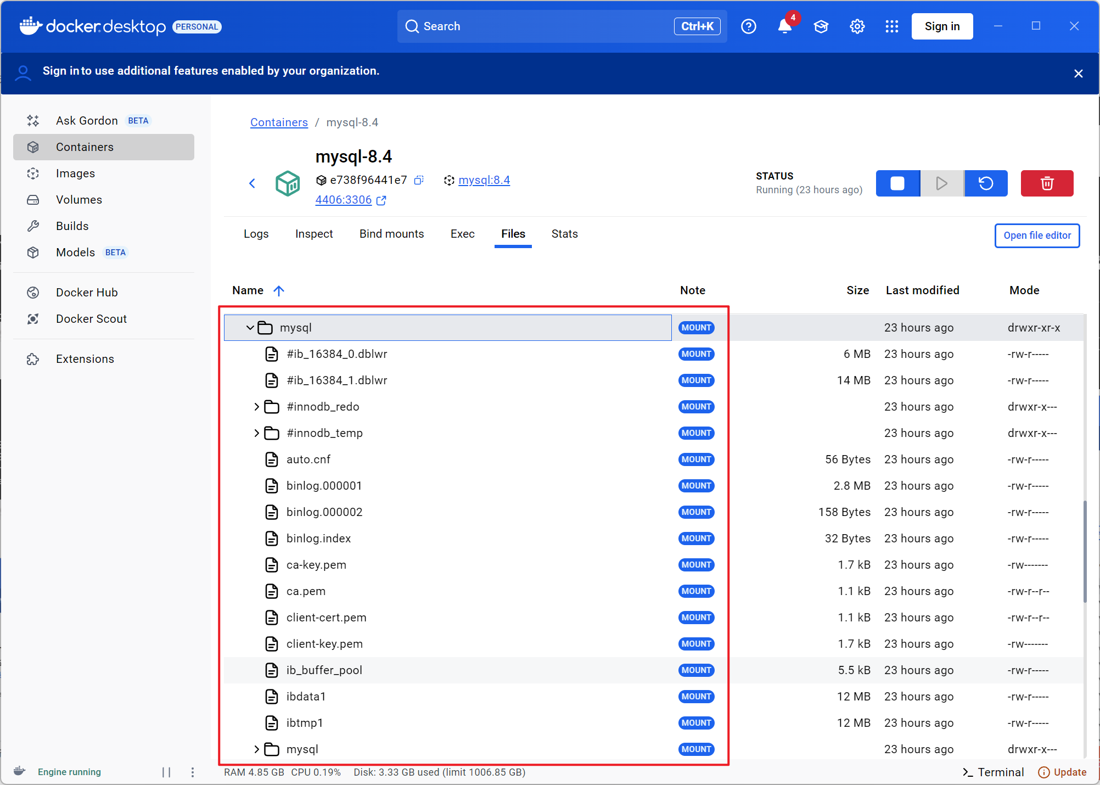Open Docker settings gear

857,26
